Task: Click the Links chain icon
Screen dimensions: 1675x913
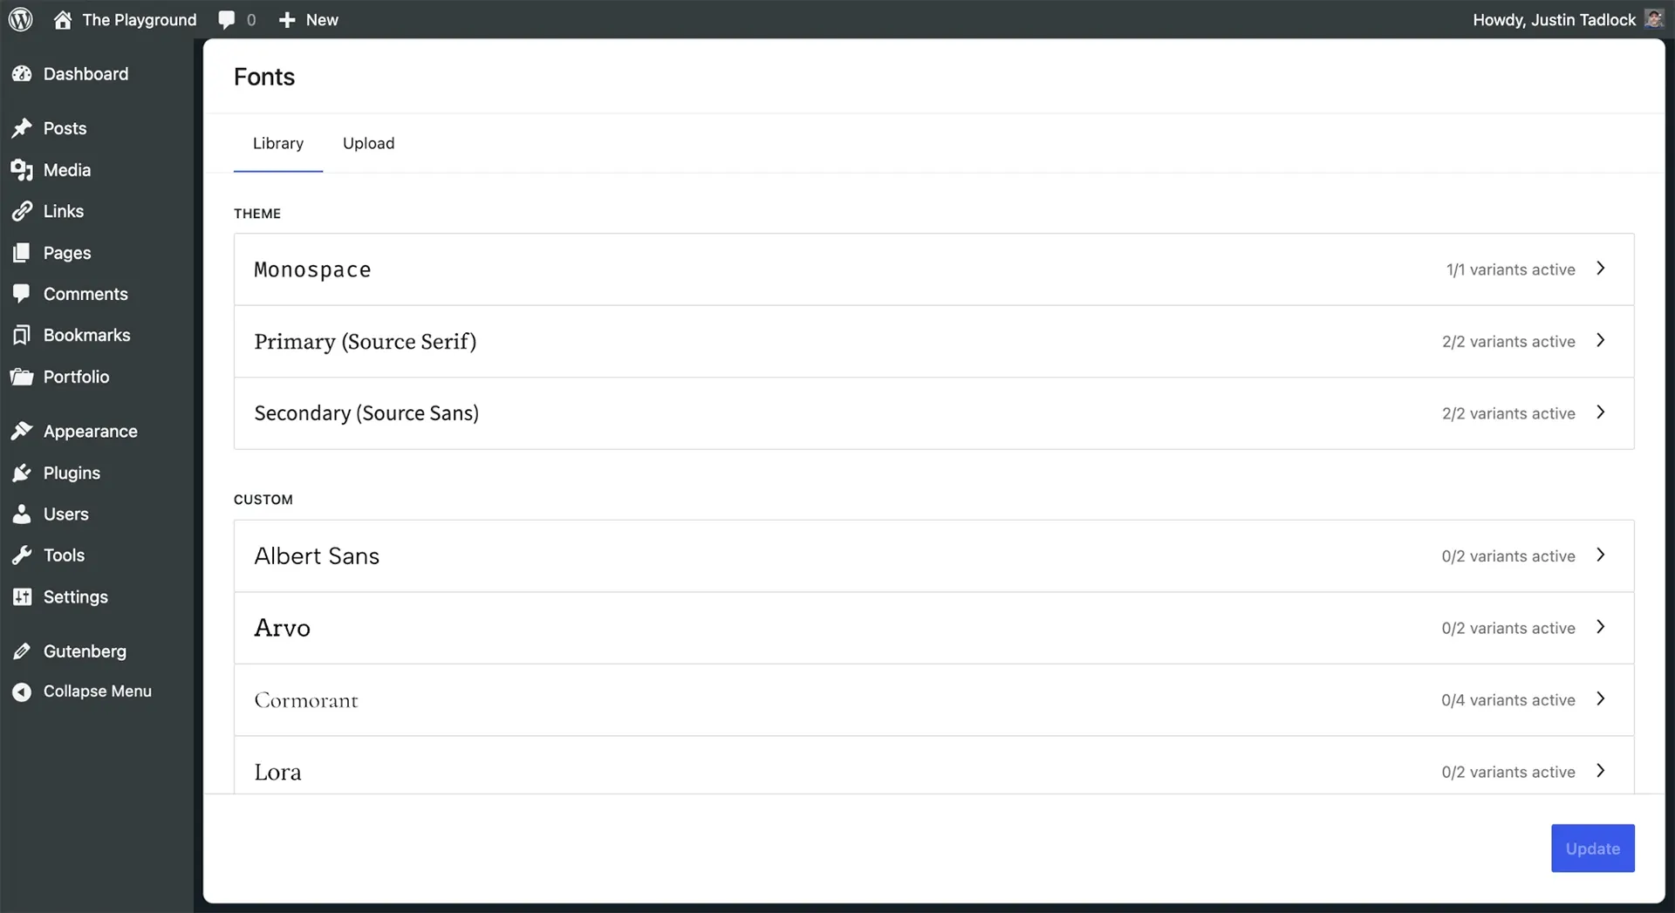Action: point(22,211)
